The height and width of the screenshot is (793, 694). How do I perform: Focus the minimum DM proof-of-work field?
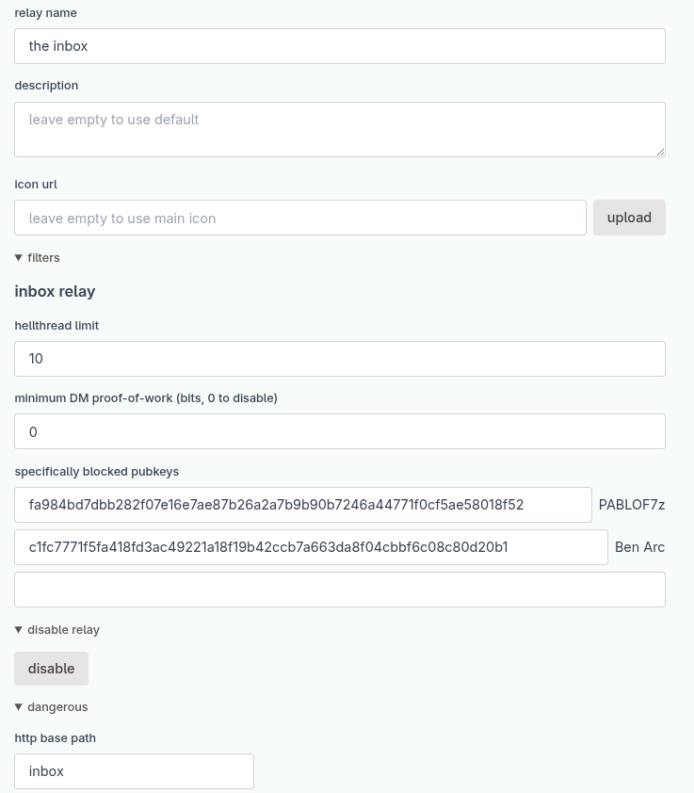339,431
